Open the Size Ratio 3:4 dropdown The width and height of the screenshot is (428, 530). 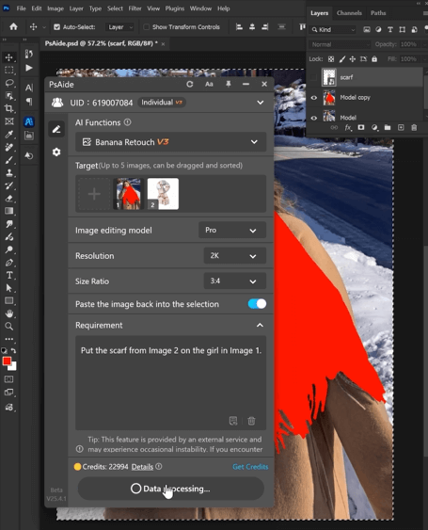click(235, 281)
